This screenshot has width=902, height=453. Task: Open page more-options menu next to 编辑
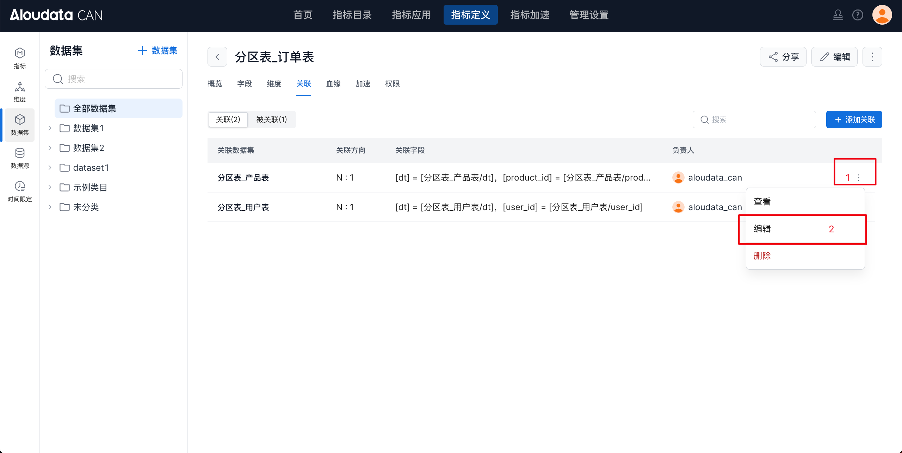point(872,57)
